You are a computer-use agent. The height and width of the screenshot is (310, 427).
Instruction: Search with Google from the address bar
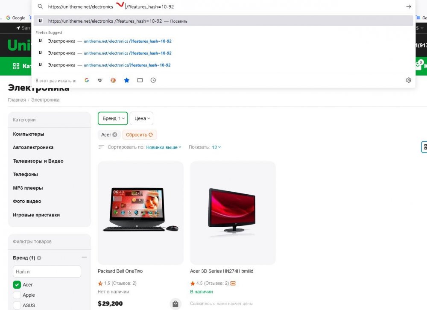[87, 80]
